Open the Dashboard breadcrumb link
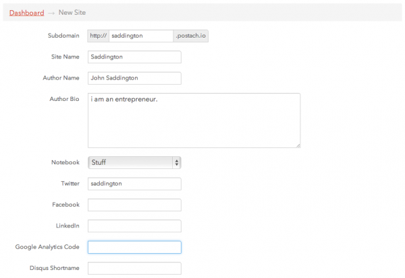The height and width of the screenshot is (278, 405). click(26, 13)
